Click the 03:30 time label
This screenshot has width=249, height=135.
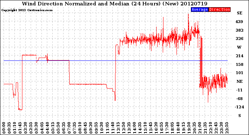pyautogui.click(x=36, y=128)
